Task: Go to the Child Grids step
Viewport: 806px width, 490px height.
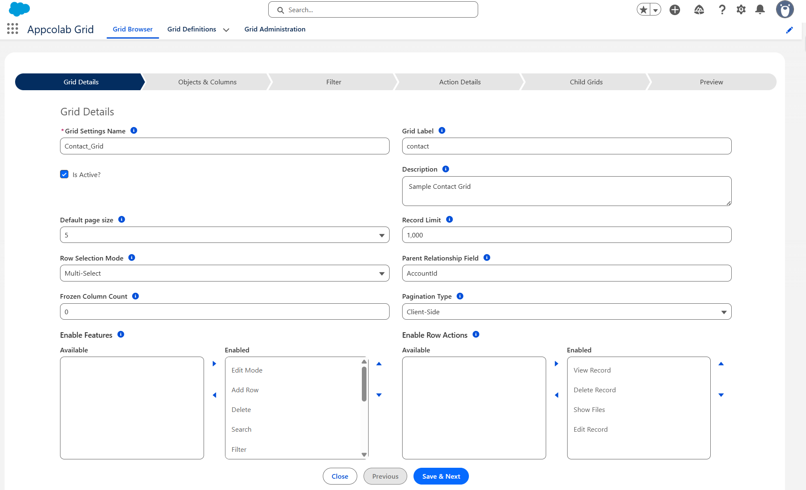Action: tap(586, 82)
